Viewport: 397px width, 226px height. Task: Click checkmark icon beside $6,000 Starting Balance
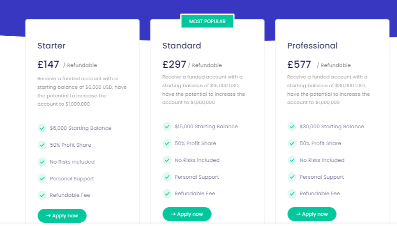tap(42, 128)
